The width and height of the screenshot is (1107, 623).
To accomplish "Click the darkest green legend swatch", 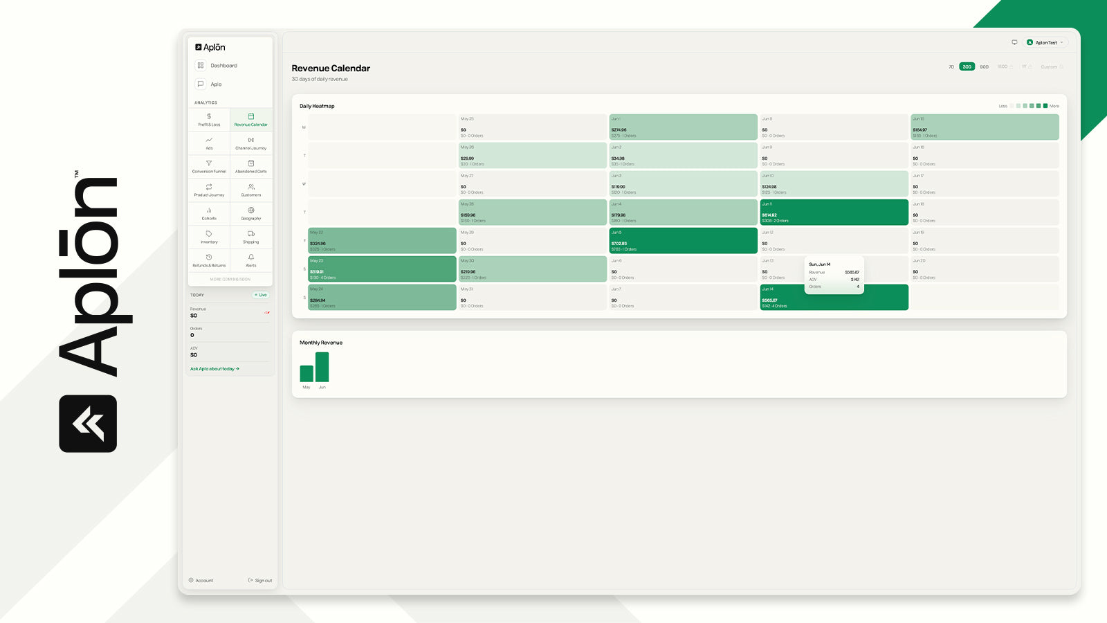I will (x=1045, y=106).
